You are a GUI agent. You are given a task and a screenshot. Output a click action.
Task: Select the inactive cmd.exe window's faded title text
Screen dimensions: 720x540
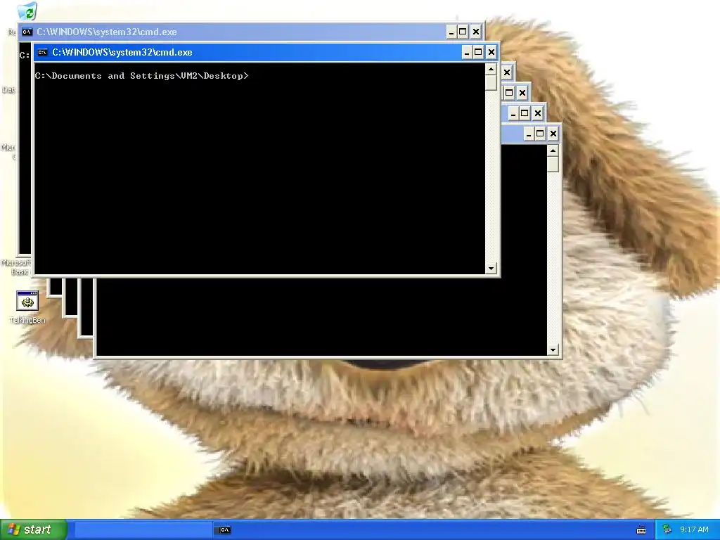(x=107, y=32)
